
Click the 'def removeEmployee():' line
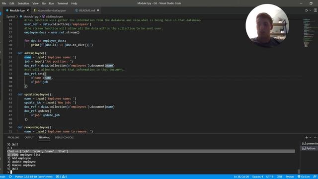pyautogui.click(x=35, y=127)
